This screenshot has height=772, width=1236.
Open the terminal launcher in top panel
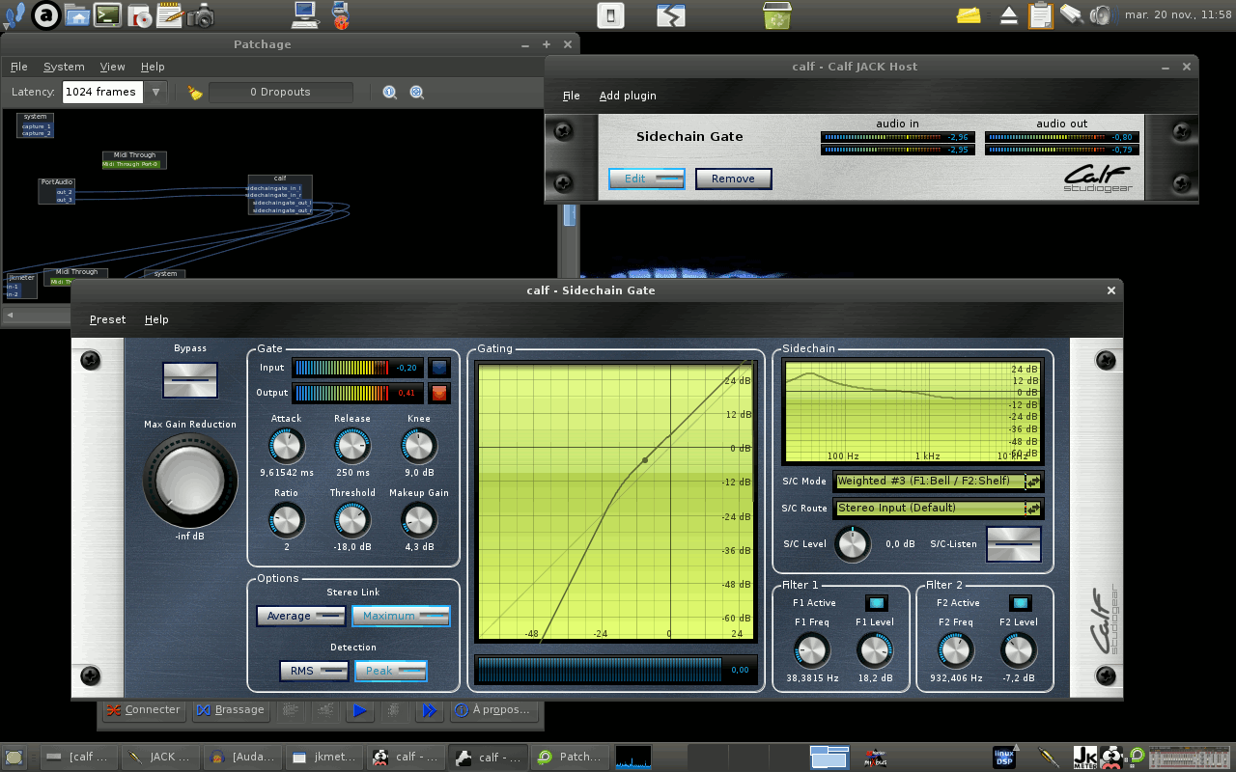pos(107,14)
